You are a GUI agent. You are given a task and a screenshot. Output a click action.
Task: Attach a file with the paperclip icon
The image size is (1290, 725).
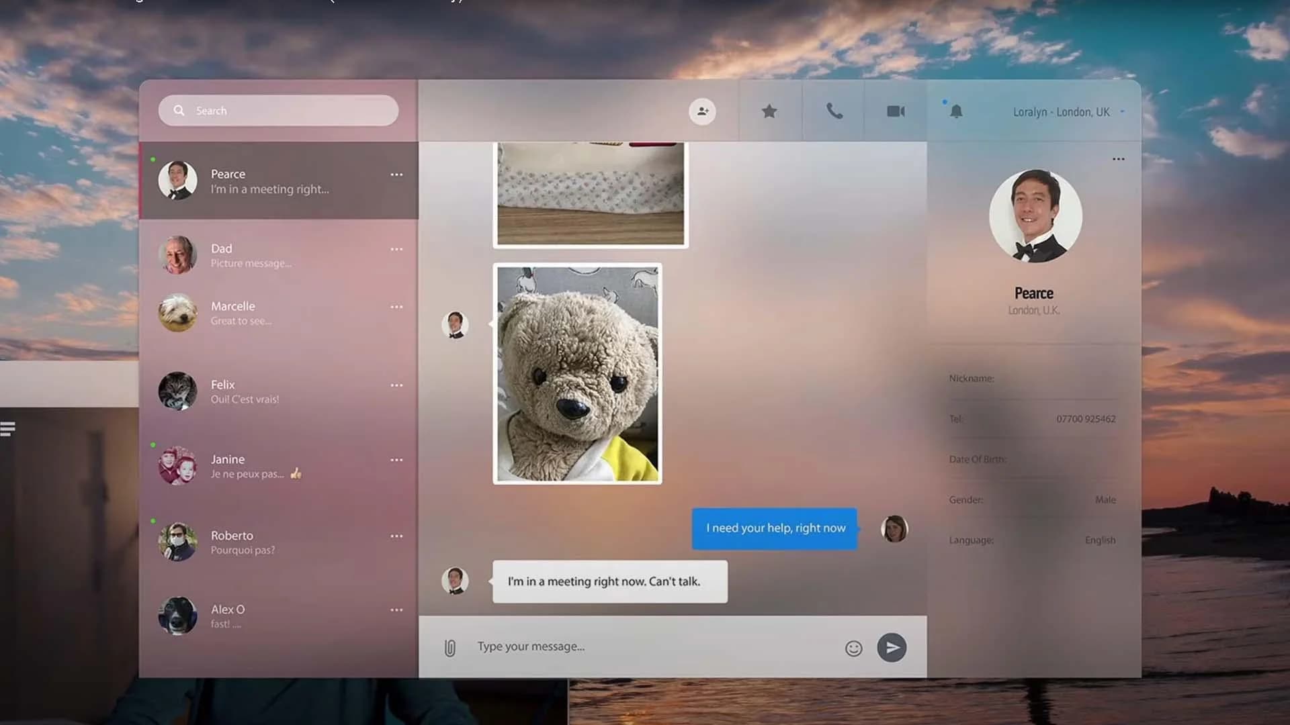click(x=449, y=646)
